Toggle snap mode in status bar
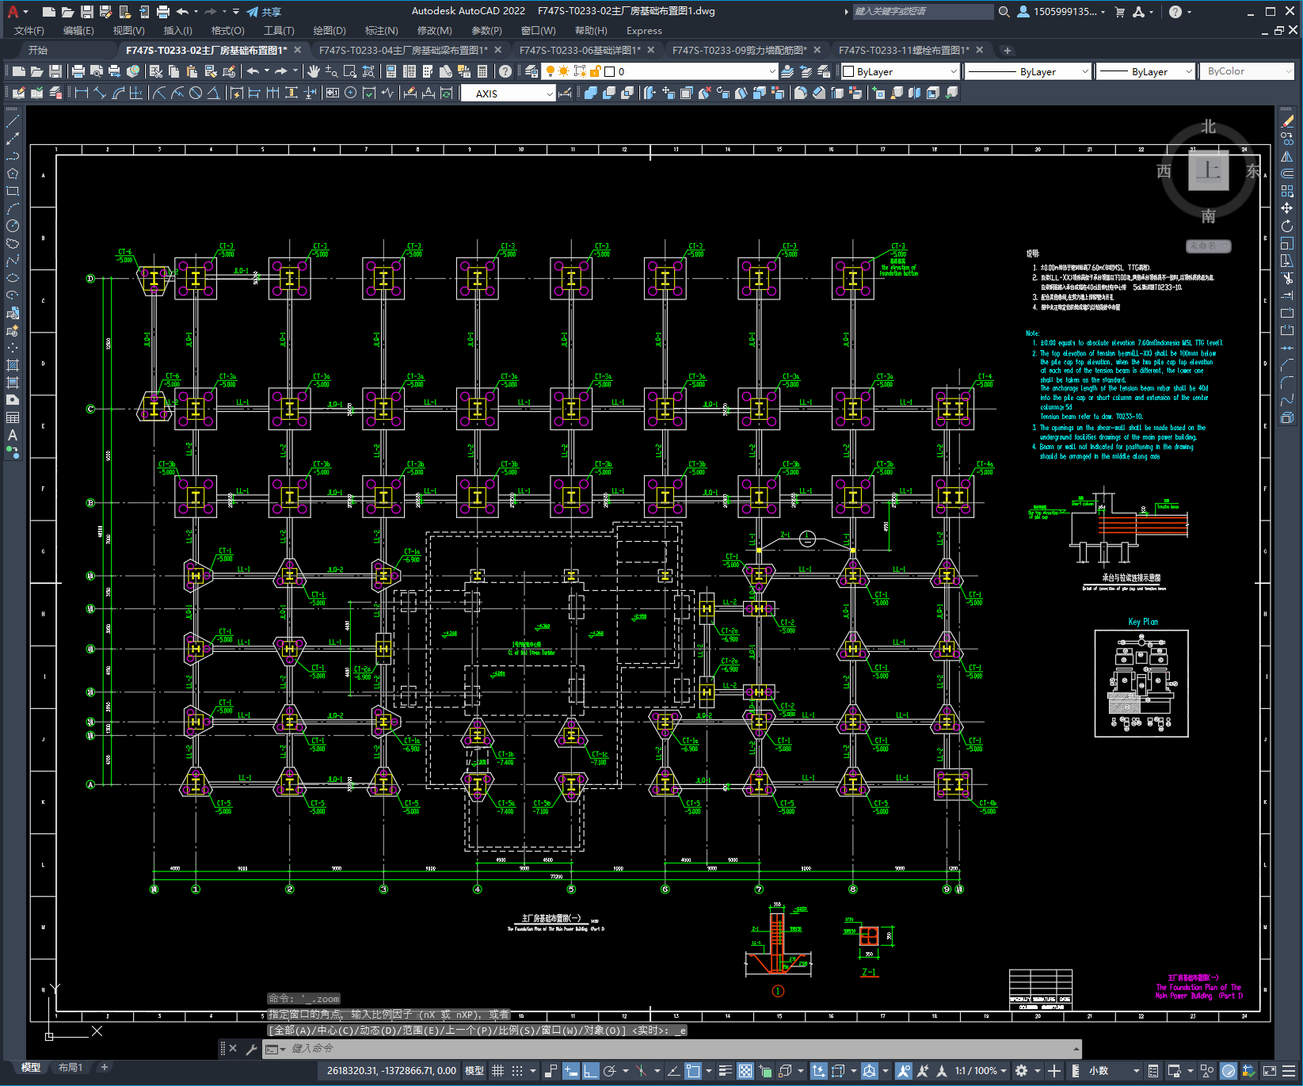The height and width of the screenshot is (1086, 1303). coord(517,1071)
